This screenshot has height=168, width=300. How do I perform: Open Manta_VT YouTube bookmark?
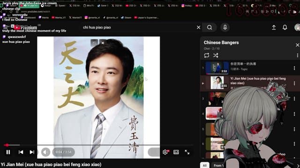point(59,18)
